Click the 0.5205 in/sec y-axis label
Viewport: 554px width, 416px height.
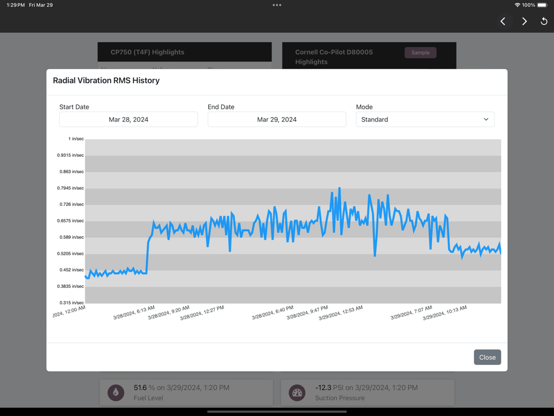pyautogui.click(x=70, y=253)
